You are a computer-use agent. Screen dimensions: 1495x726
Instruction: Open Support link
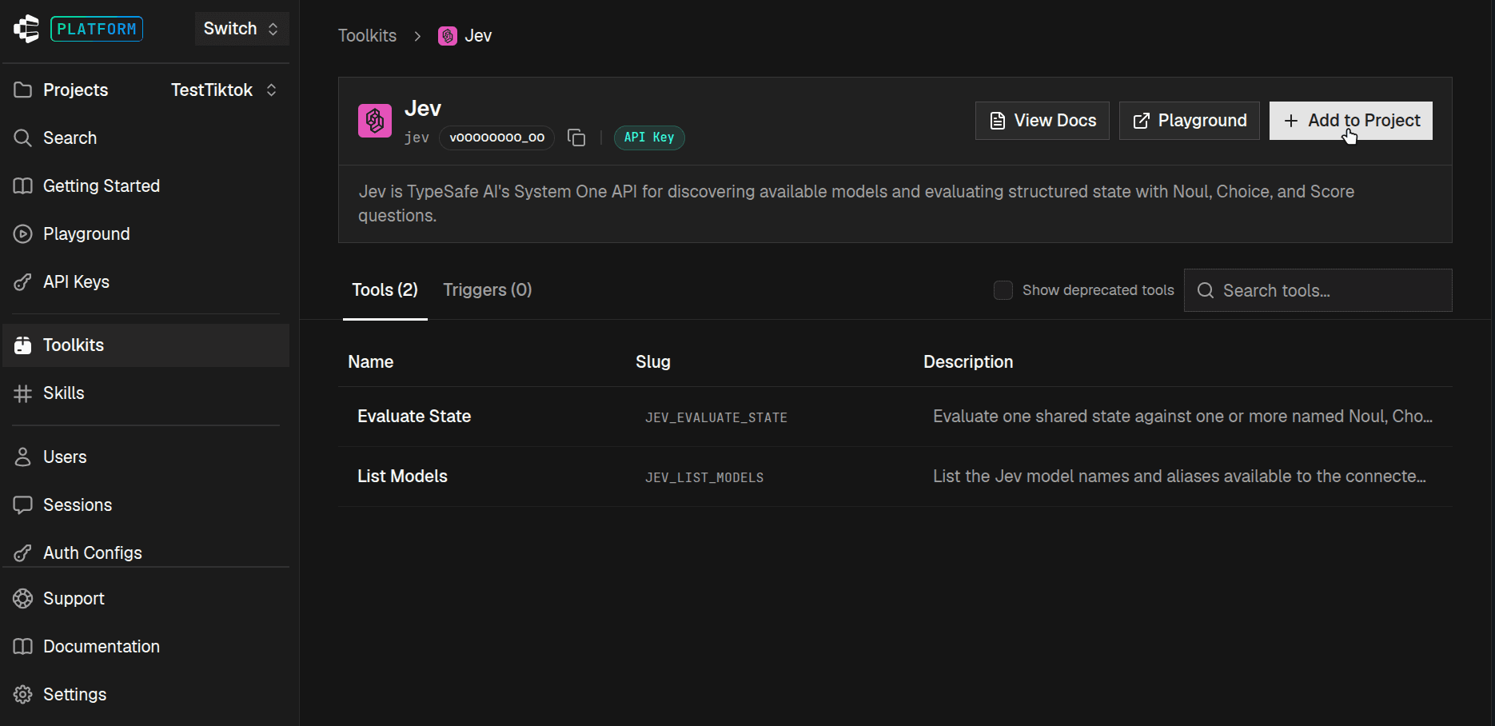[x=146, y=598]
